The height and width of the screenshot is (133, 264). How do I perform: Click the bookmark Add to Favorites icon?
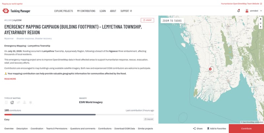[x=208, y=128]
